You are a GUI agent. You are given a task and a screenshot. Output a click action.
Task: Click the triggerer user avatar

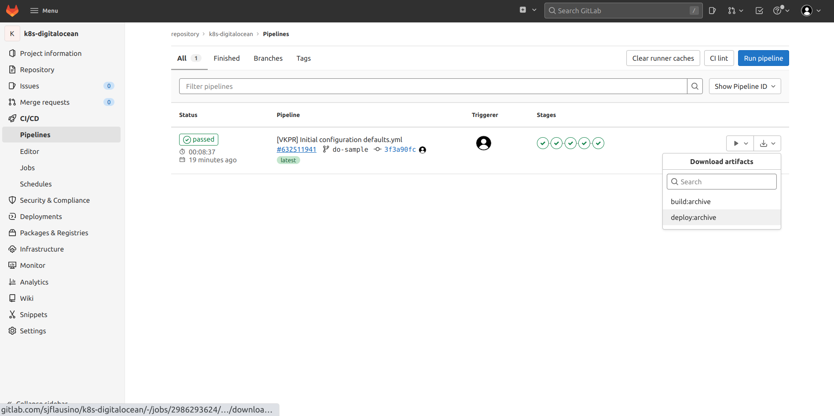pos(484,143)
